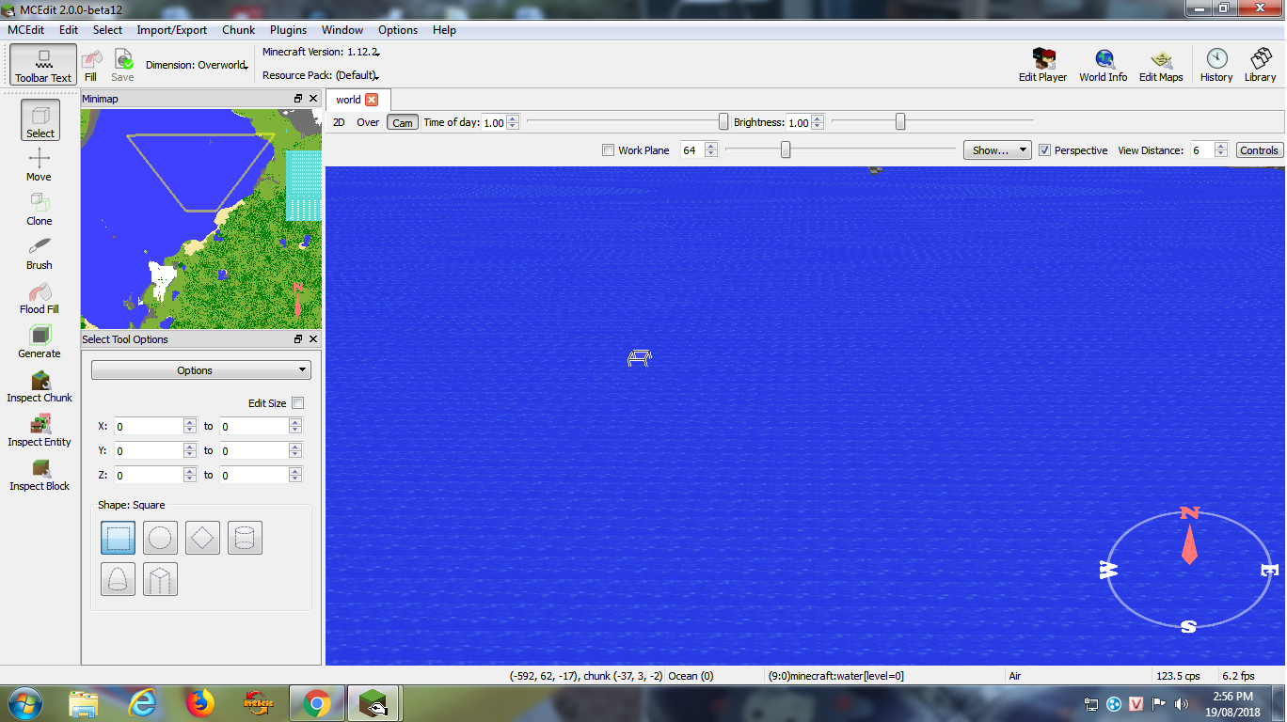
Task: Open the Options menu in menu bar
Action: (398, 30)
